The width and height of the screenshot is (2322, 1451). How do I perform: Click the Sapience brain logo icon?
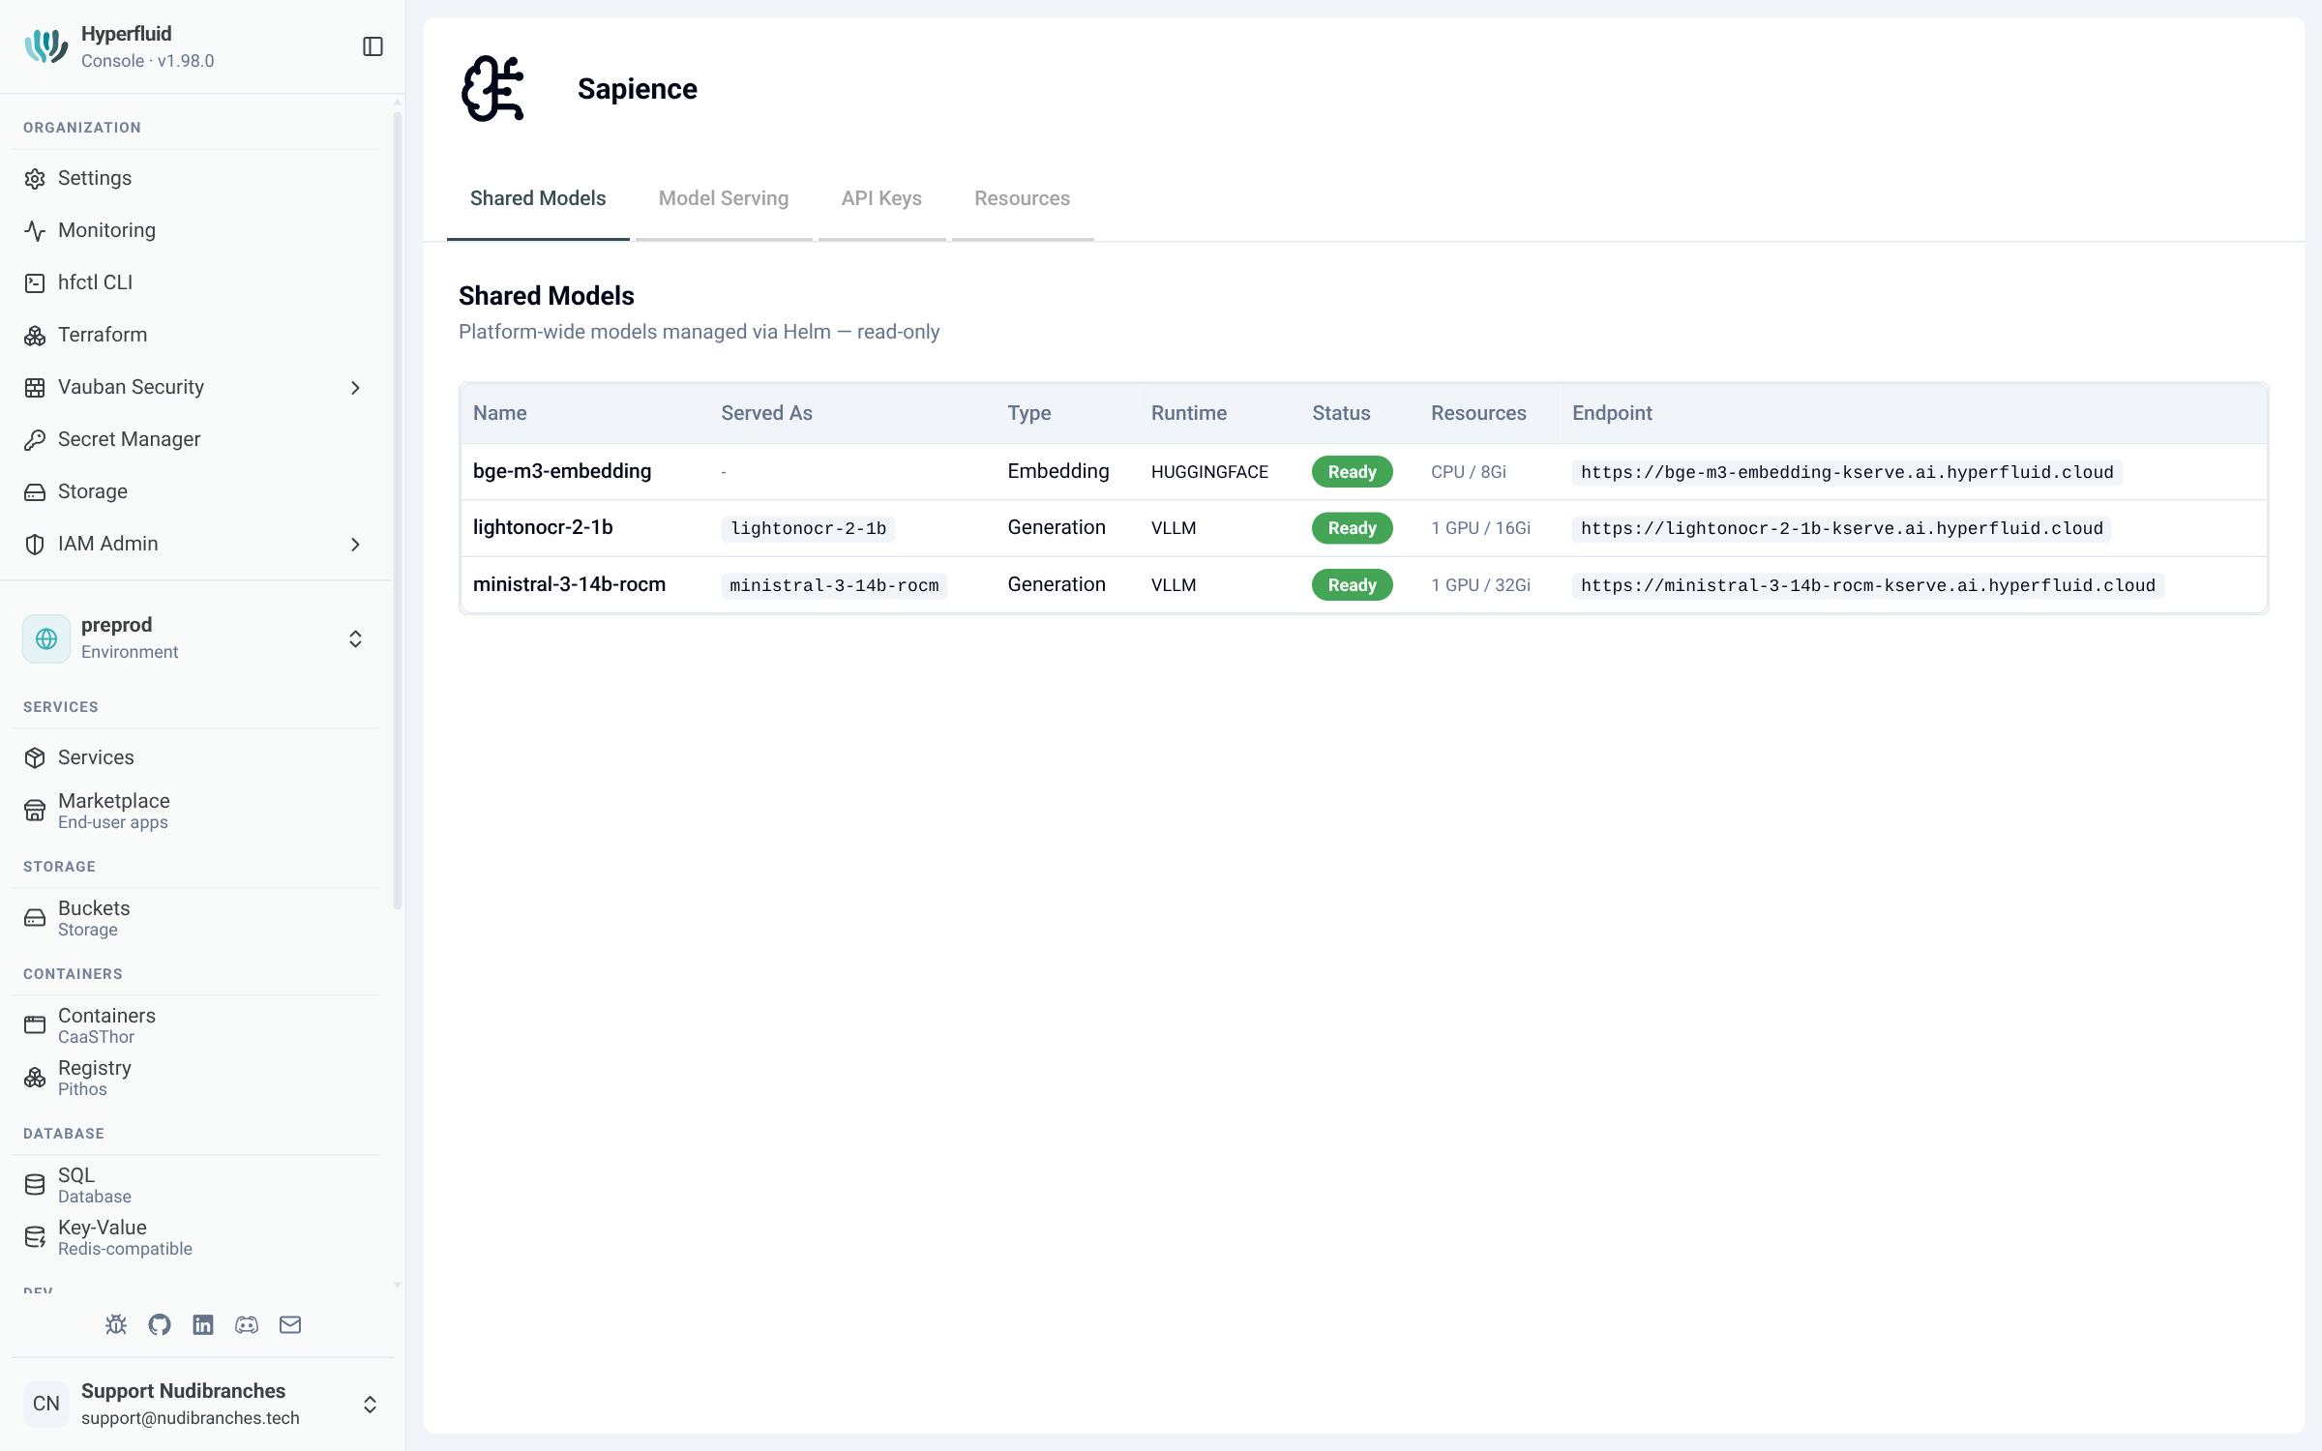point(493,88)
